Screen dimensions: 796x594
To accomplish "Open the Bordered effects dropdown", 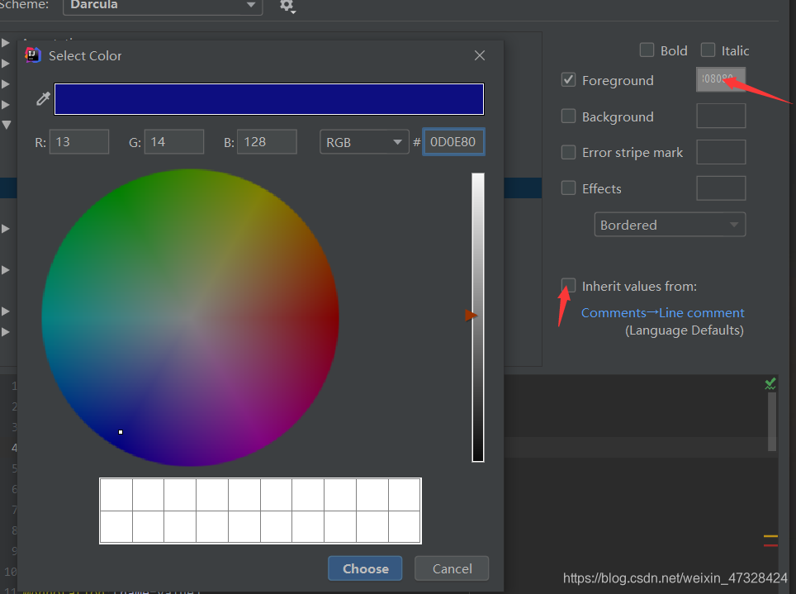I will [670, 225].
